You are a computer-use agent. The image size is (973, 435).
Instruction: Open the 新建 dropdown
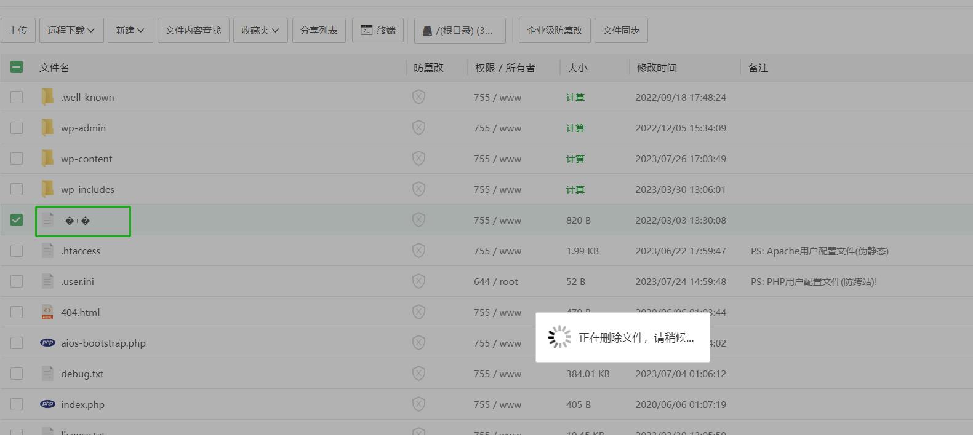click(x=130, y=30)
